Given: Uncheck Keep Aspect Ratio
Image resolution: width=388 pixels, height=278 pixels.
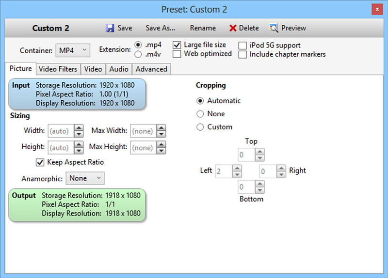Looking at the screenshot, I should click(40, 162).
